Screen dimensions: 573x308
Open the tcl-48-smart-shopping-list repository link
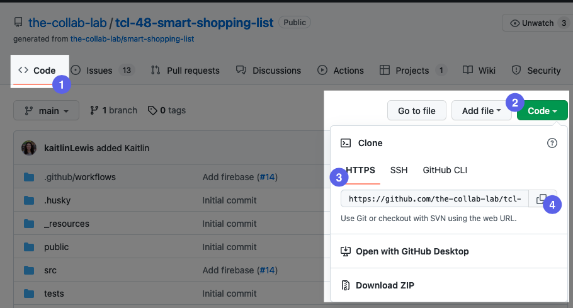[194, 23]
